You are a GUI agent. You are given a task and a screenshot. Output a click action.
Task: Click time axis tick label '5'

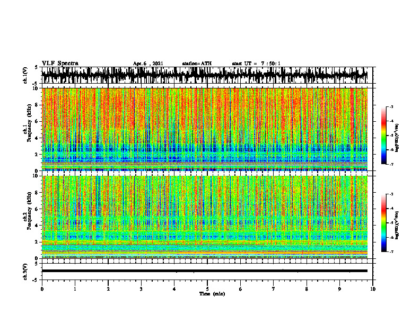pos(207,289)
